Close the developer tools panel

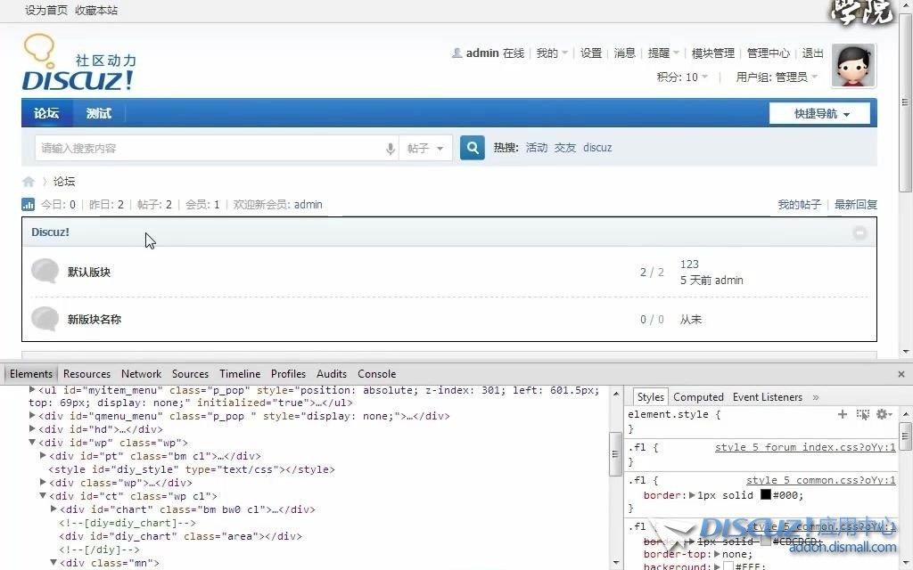(x=901, y=374)
